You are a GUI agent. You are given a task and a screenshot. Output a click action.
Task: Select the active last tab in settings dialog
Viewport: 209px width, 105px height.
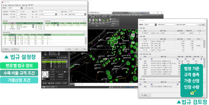31,5
